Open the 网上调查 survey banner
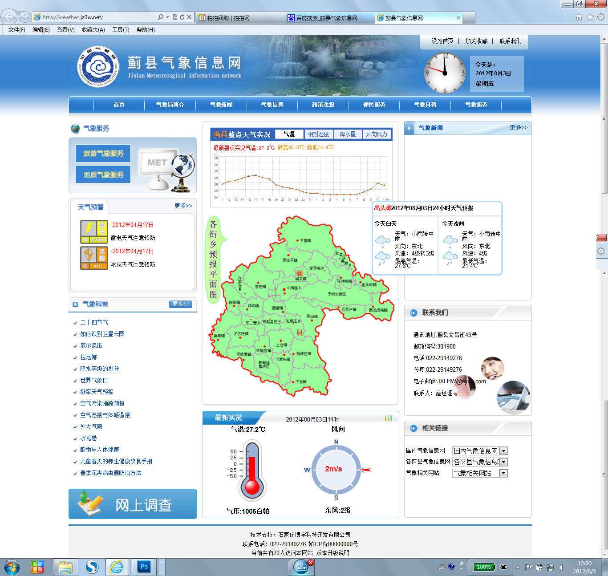The image size is (608, 576). (133, 504)
